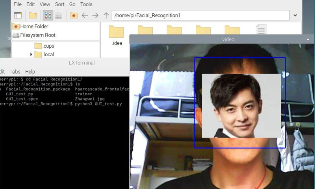The width and height of the screenshot is (315, 189).
Task: Click GUI_test.py in the terminal listing
Action: [19, 94]
